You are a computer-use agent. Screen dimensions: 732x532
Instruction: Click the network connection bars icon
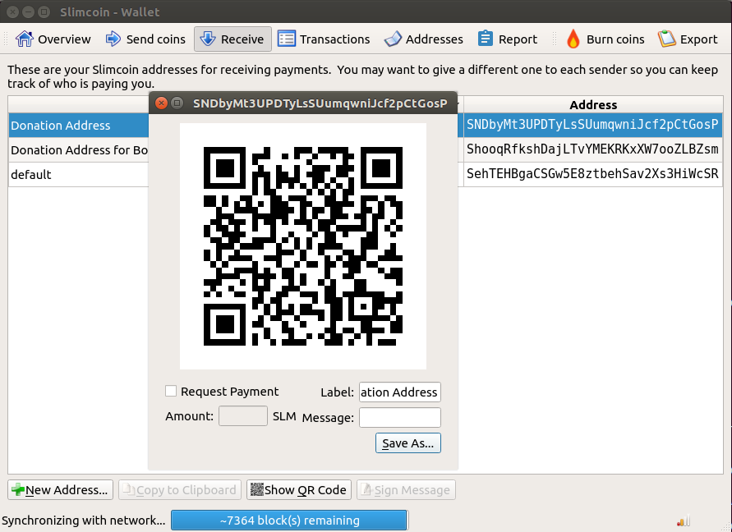click(684, 521)
